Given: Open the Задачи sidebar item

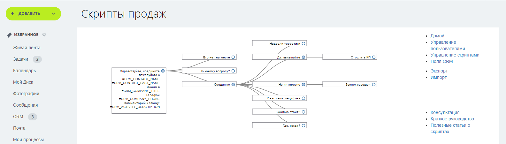Looking at the screenshot, I should click(20, 59).
